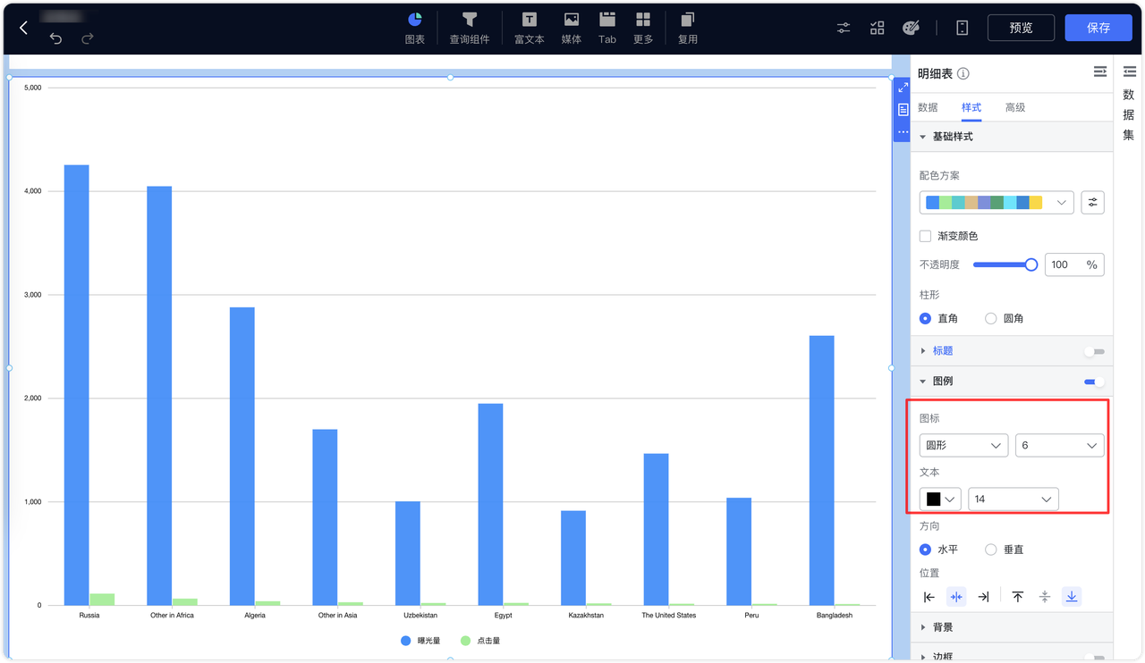The width and height of the screenshot is (1145, 663).
Task: Open the 更多 components menu
Action: point(643,29)
